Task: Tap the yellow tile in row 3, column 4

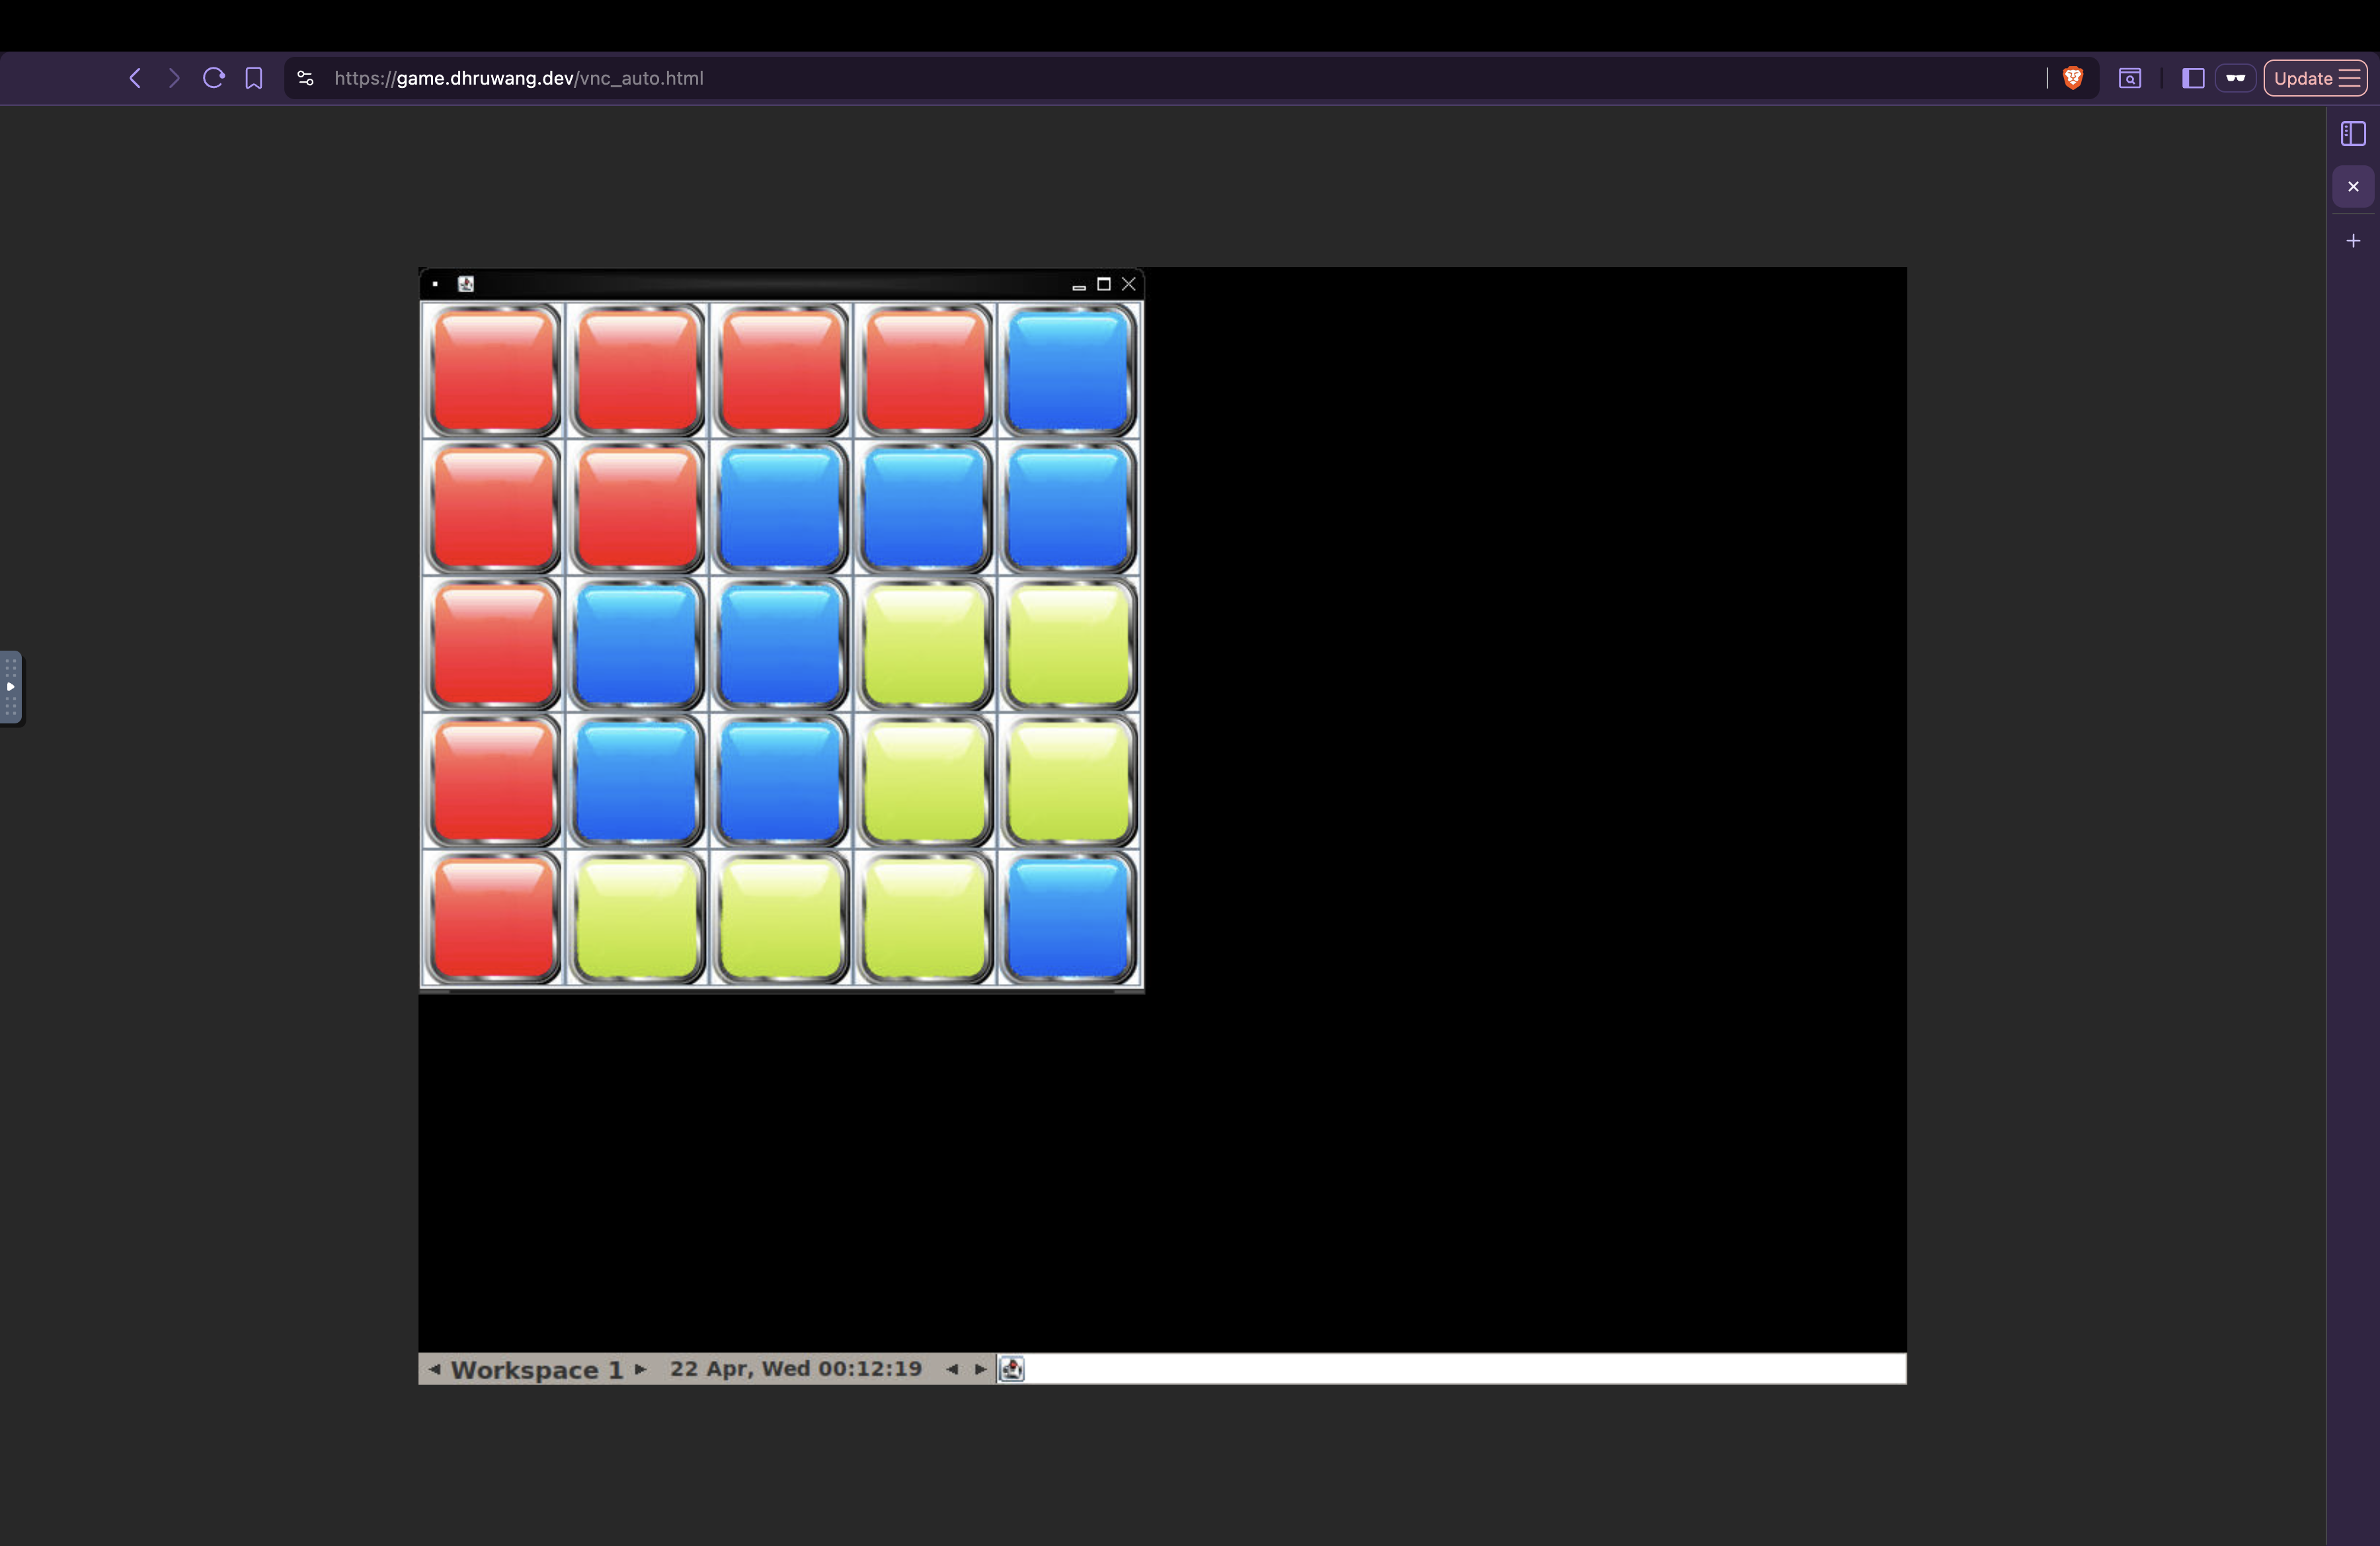Action: [x=925, y=645]
